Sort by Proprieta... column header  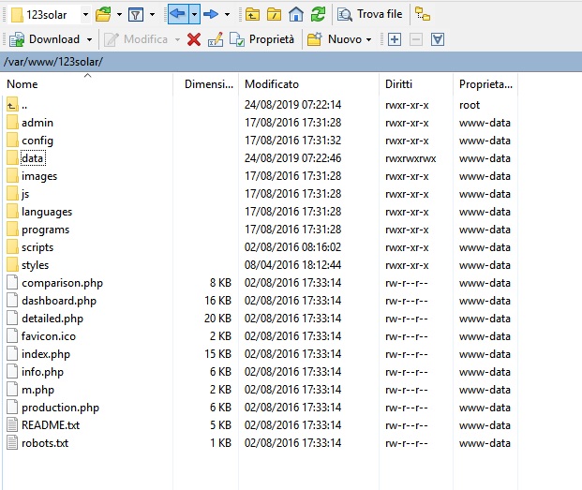pyautogui.click(x=485, y=84)
